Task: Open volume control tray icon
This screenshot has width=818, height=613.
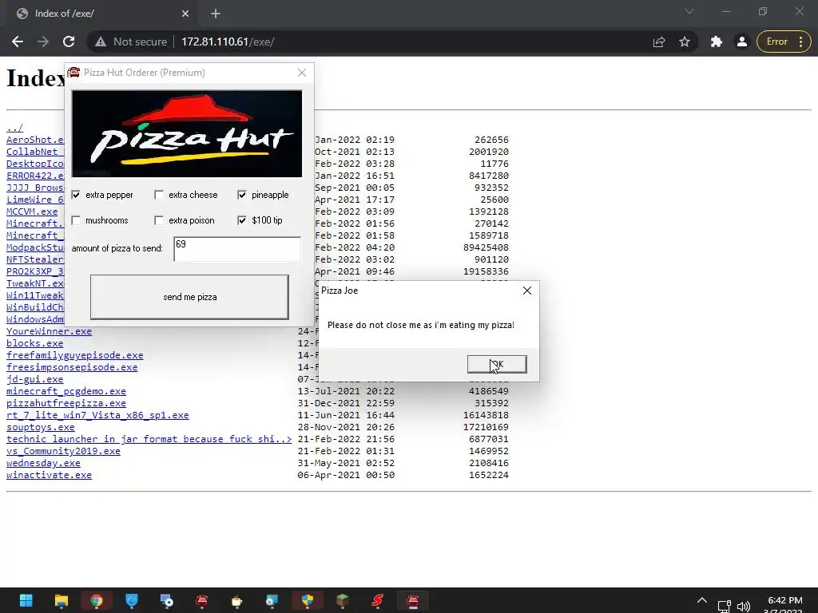Action: click(744, 606)
